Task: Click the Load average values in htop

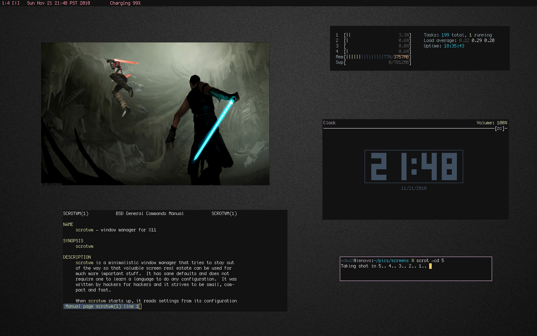Action: (x=477, y=41)
